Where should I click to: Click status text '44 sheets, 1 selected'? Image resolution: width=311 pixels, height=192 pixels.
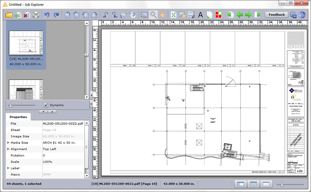tap(24, 184)
